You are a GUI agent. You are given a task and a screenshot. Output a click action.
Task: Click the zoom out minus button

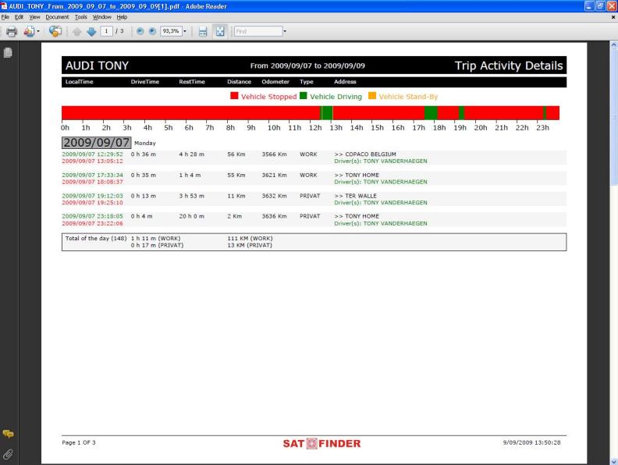coord(141,31)
